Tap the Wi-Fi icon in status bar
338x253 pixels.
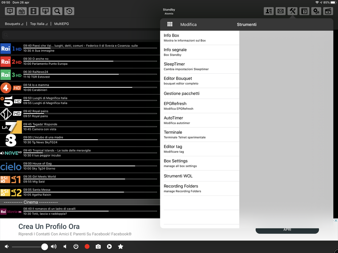317,2
